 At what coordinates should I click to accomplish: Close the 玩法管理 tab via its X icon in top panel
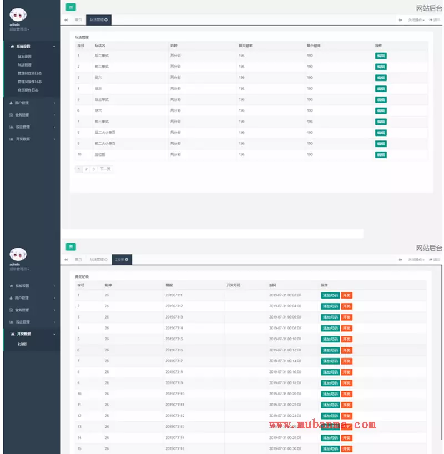(107, 19)
